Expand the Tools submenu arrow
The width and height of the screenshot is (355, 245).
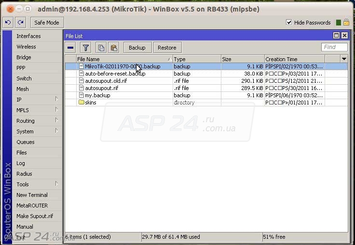point(56,184)
